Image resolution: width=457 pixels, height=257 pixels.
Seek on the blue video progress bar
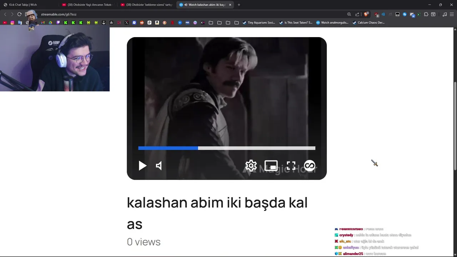227,148
